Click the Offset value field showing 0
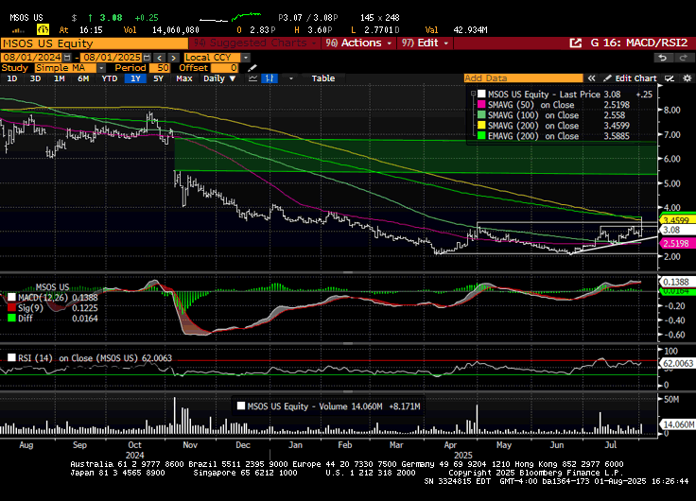Screen dimensions: 696x501 pyautogui.click(x=225, y=68)
